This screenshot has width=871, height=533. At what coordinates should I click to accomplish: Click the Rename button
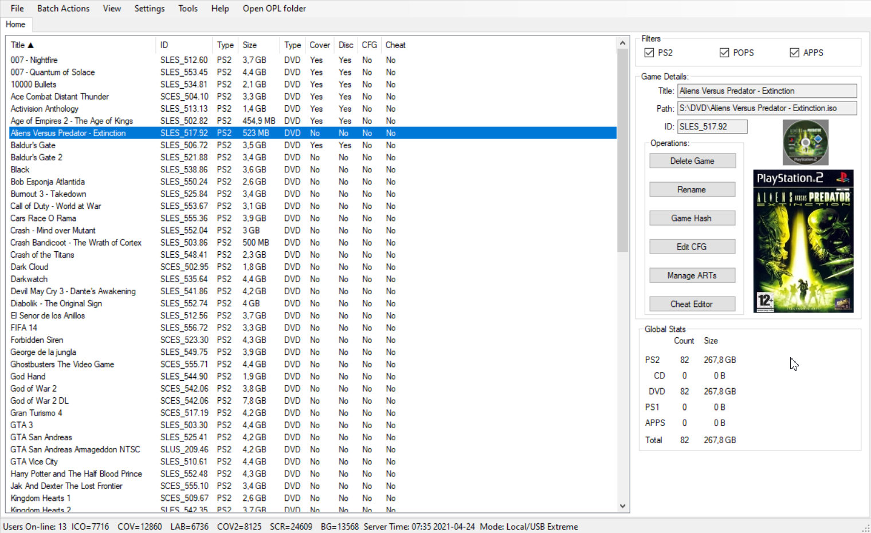[692, 189]
